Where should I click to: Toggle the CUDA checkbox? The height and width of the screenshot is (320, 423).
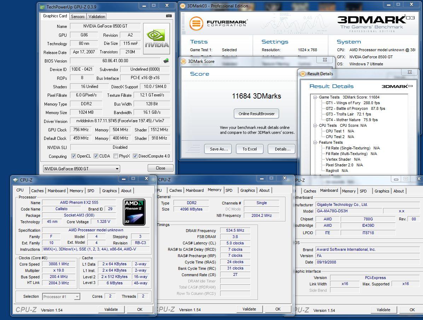(x=96, y=156)
